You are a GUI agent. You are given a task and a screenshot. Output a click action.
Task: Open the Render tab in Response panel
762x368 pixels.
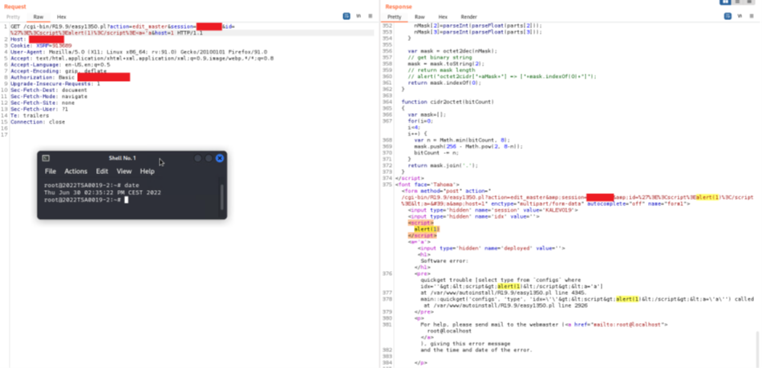click(468, 17)
